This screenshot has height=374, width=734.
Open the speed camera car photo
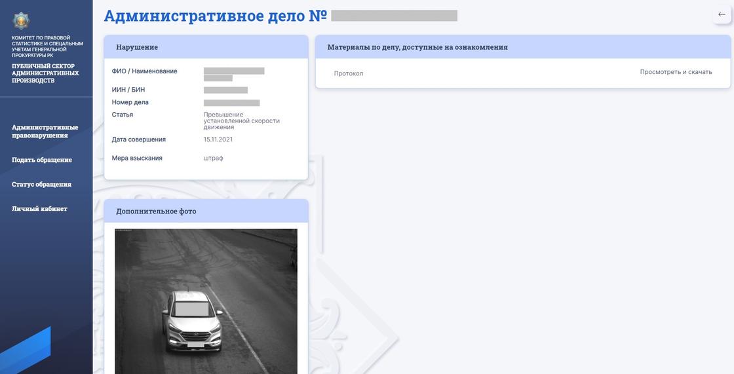206,301
